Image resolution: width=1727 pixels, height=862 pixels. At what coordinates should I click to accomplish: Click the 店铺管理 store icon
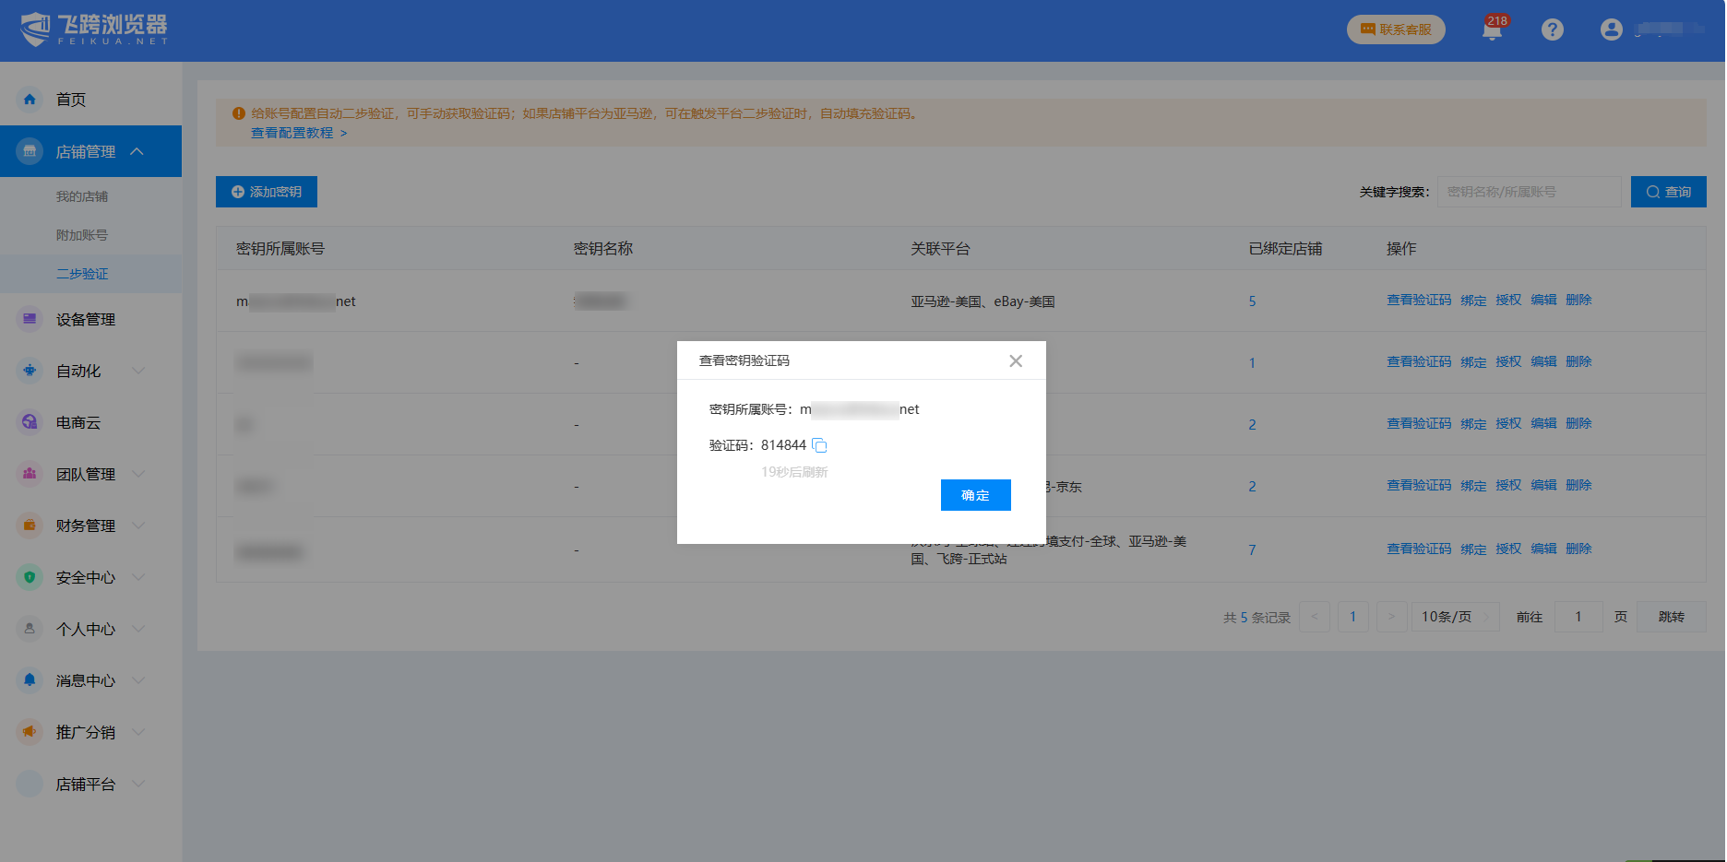click(x=30, y=151)
